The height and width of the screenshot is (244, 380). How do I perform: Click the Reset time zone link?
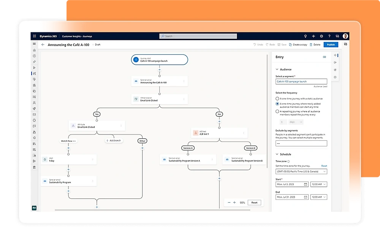point(324,166)
